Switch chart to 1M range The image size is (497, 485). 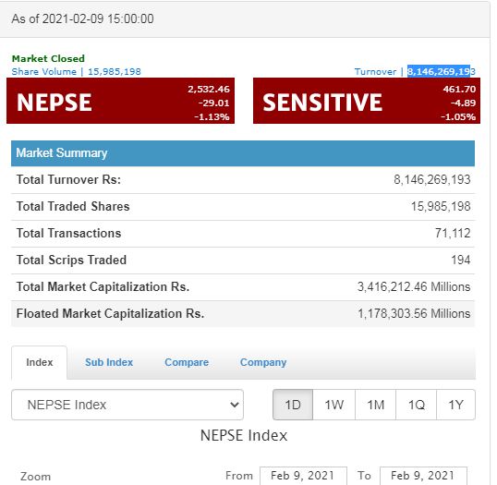375,405
